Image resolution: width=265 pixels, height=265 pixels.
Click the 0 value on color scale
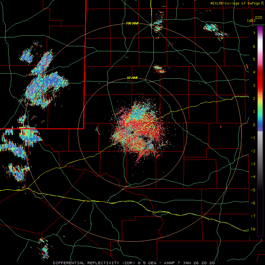pos(254,125)
